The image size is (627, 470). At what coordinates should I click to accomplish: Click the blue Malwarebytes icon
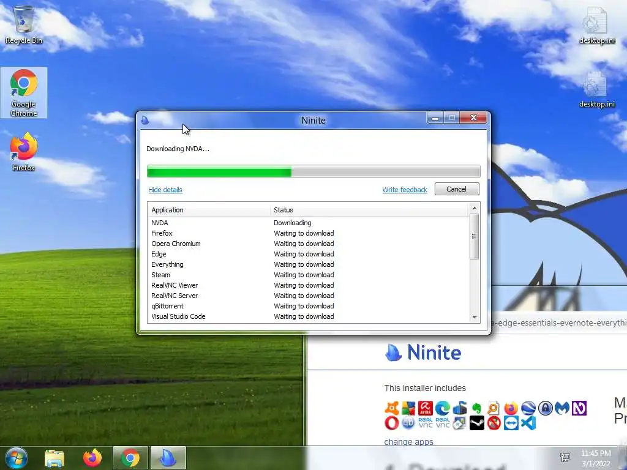coord(562,408)
